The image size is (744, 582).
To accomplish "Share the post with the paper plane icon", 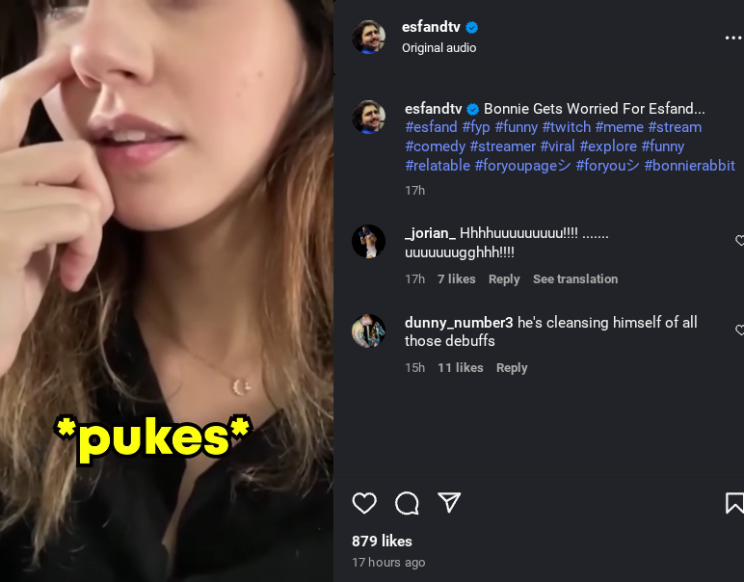I will pyautogui.click(x=449, y=502).
